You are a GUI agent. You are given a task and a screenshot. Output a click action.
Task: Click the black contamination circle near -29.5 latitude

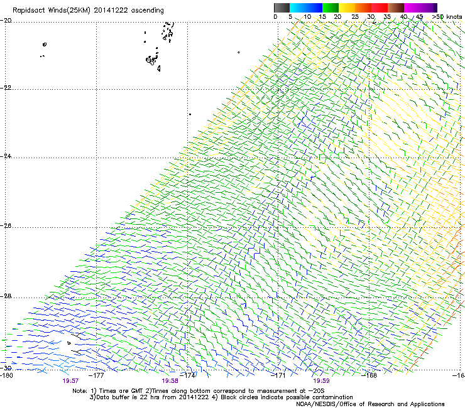tap(69, 343)
